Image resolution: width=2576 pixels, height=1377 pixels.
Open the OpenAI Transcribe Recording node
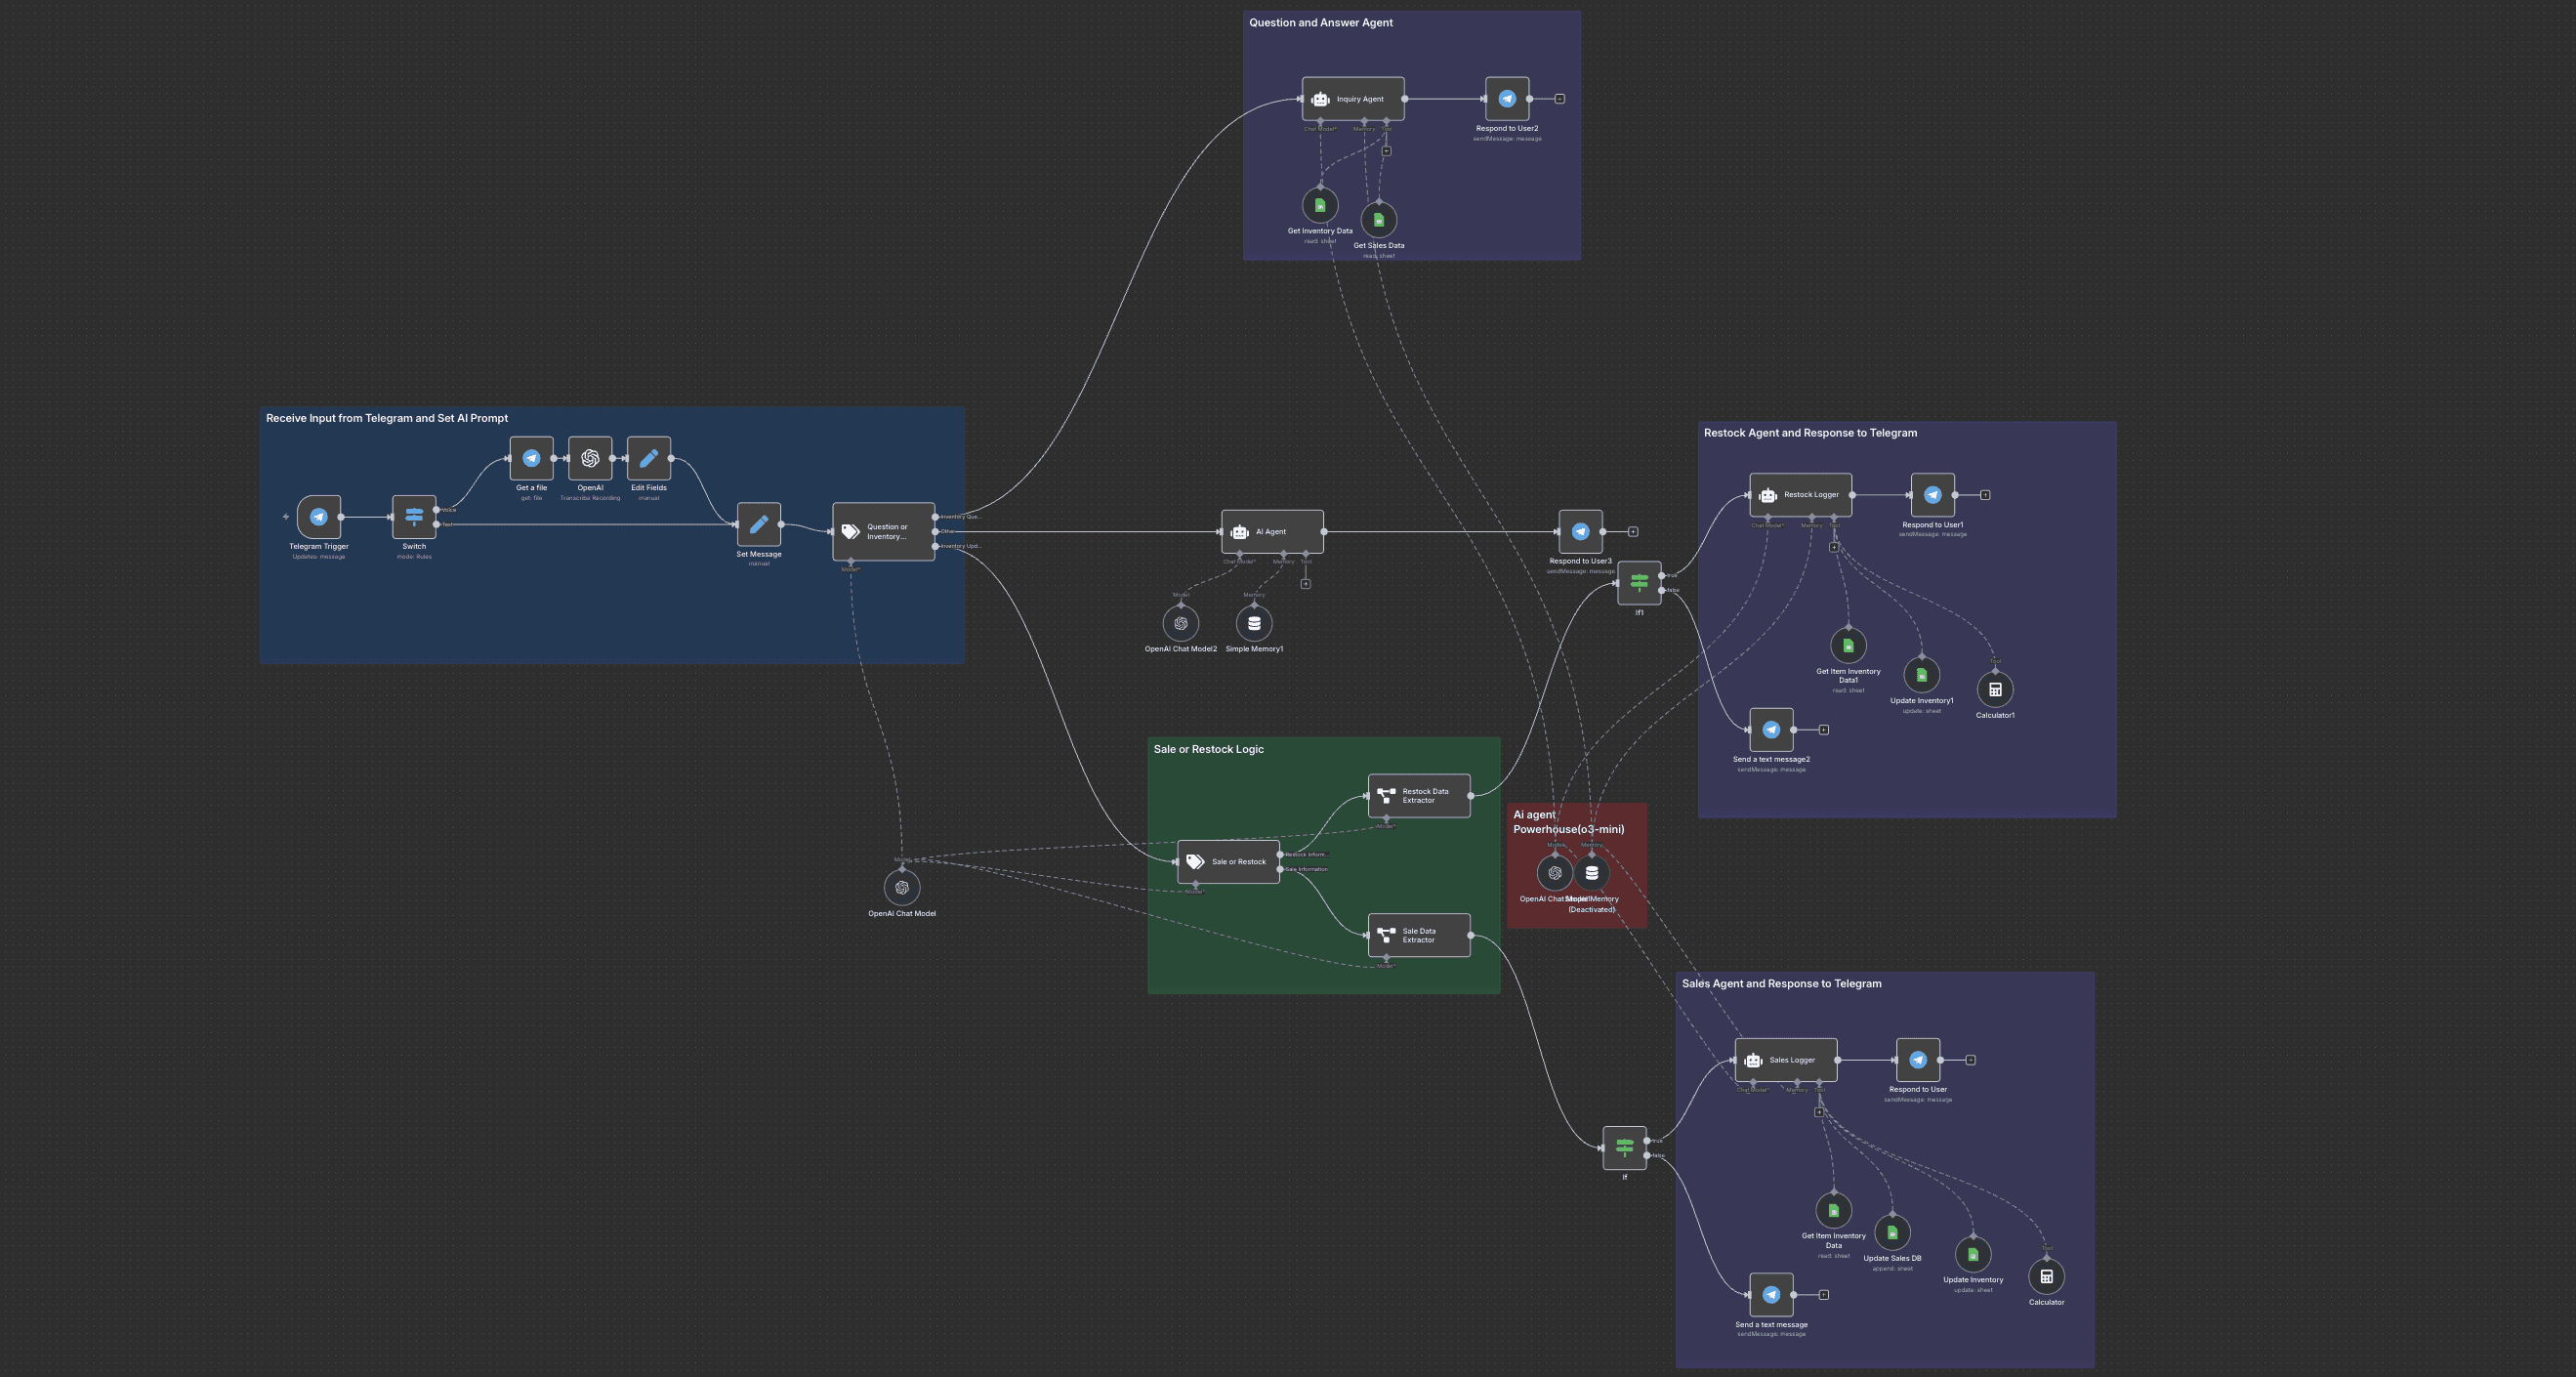coord(590,458)
